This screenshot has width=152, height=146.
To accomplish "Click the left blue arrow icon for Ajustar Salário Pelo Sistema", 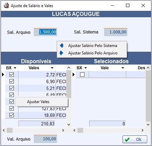I will [x=61, y=46].
